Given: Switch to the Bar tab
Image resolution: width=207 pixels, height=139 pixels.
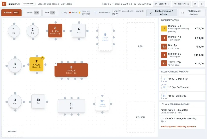Looking at the screenshot, I should 50,13.
